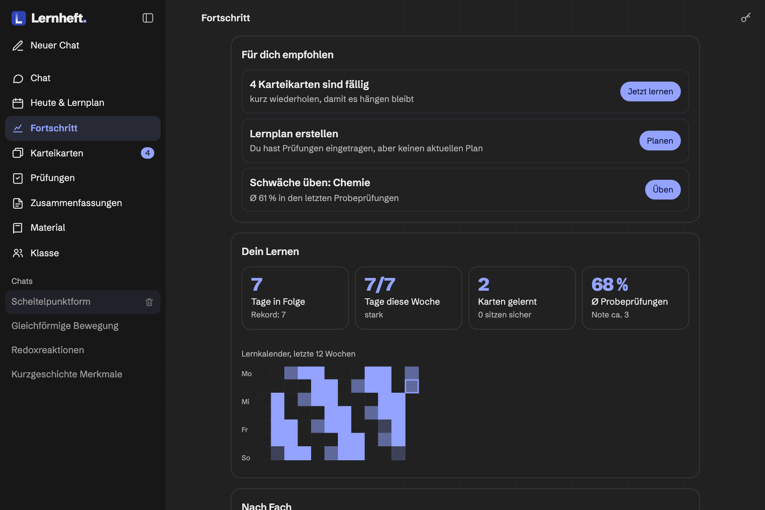Click the key icon at top right
765x510 pixels.
[x=746, y=17]
